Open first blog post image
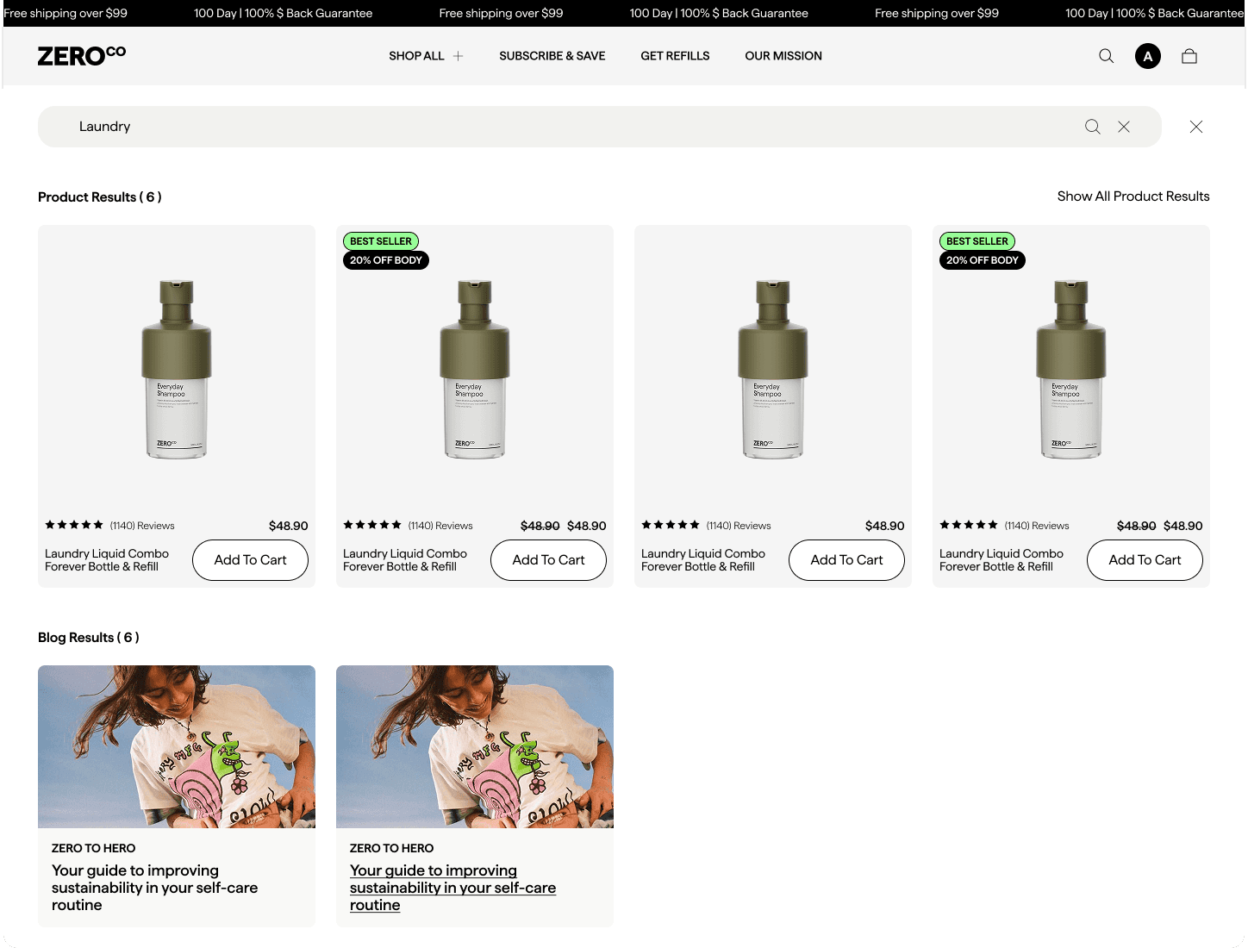 pos(177,746)
